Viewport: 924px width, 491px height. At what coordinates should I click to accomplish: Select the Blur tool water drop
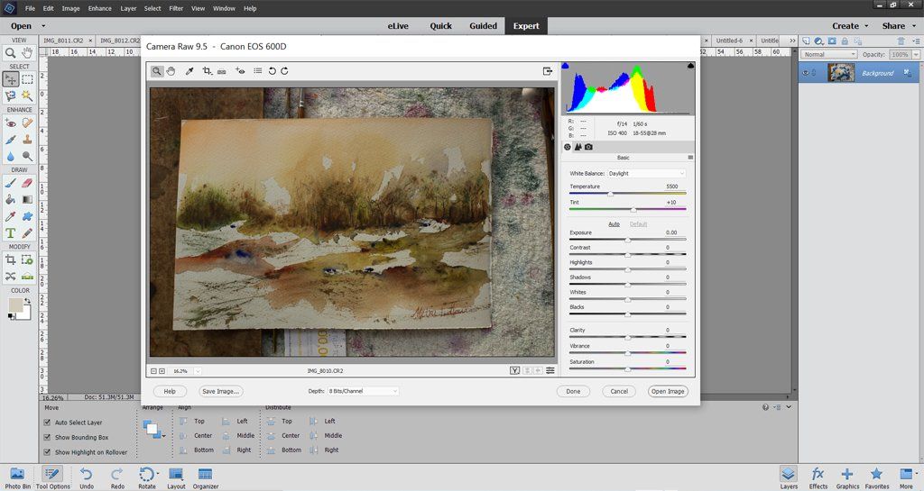(x=11, y=156)
